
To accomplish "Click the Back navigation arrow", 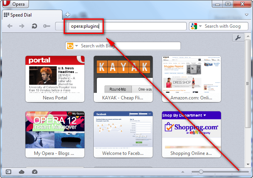I will pyautogui.click(x=10, y=26).
